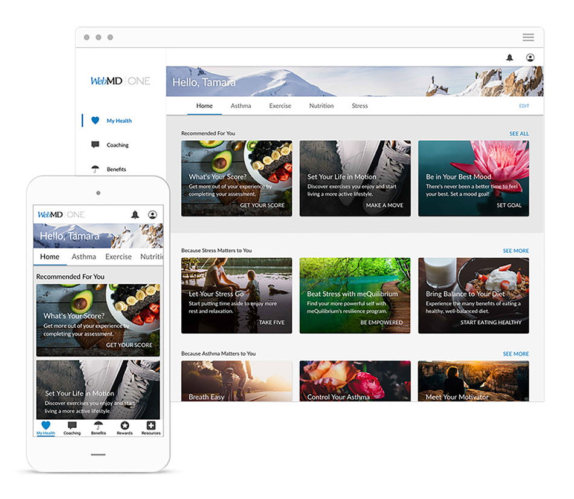Open the Control Your Asthma card
The image size is (574, 499).
[x=355, y=381]
